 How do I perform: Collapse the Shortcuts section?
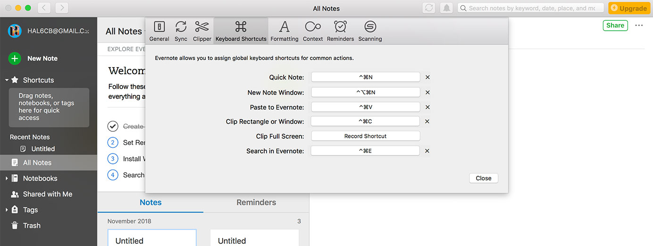(x=7, y=80)
